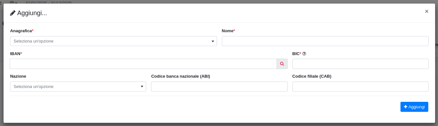Image resolution: width=438 pixels, height=126 pixels.
Task: Click the IBAN field label
Action: [15, 54]
